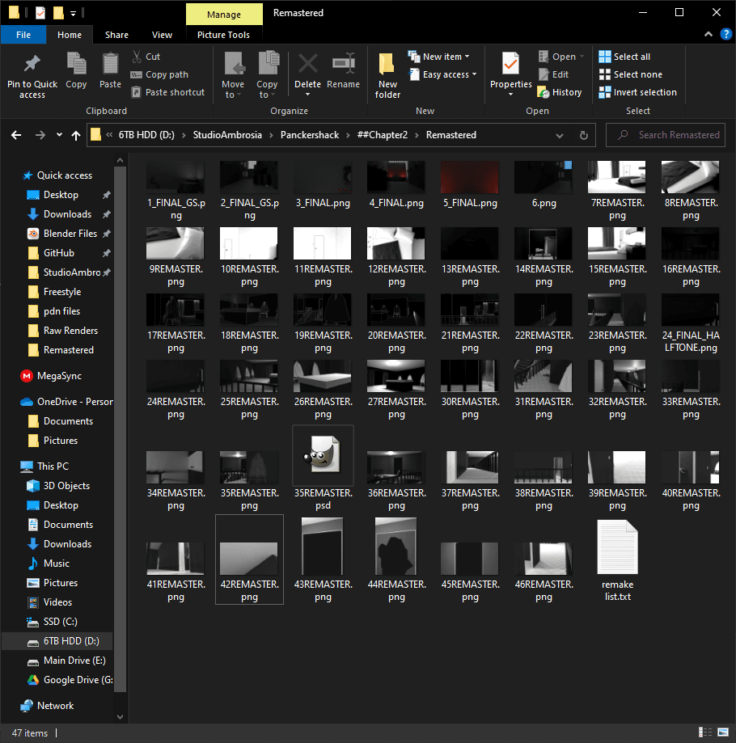This screenshot has width=736, height=743.
Task: Click the Paste clipboard icon
Action: (x=111, y=64)
